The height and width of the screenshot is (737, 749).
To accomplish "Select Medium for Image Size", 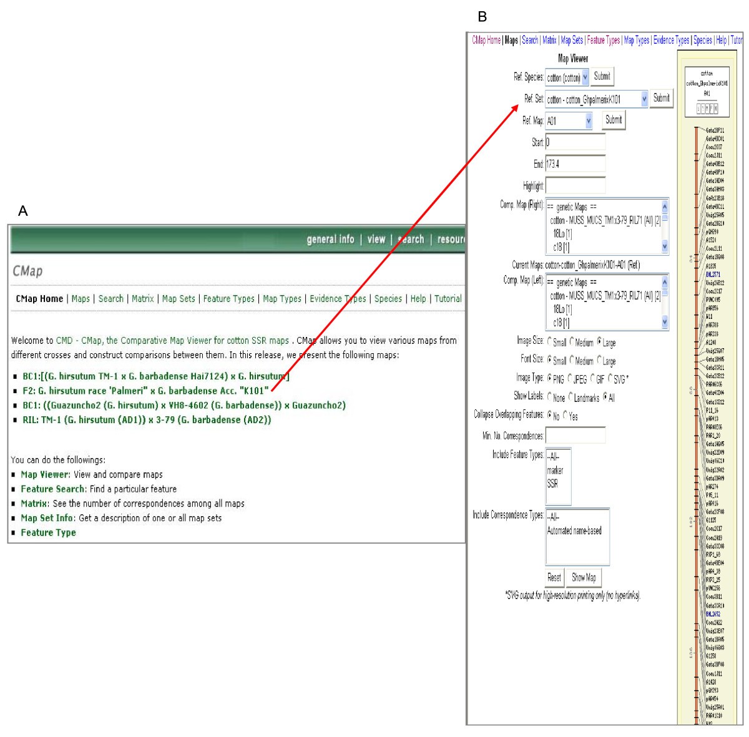I will [x=571, y=342].
